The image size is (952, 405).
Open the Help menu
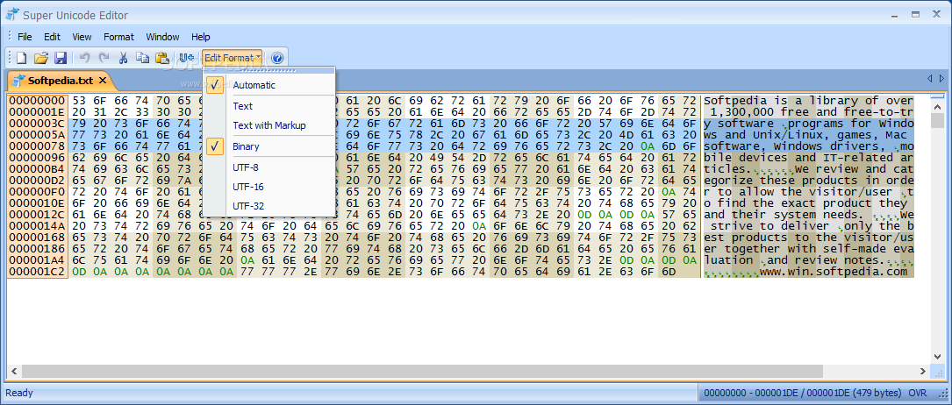200,37
